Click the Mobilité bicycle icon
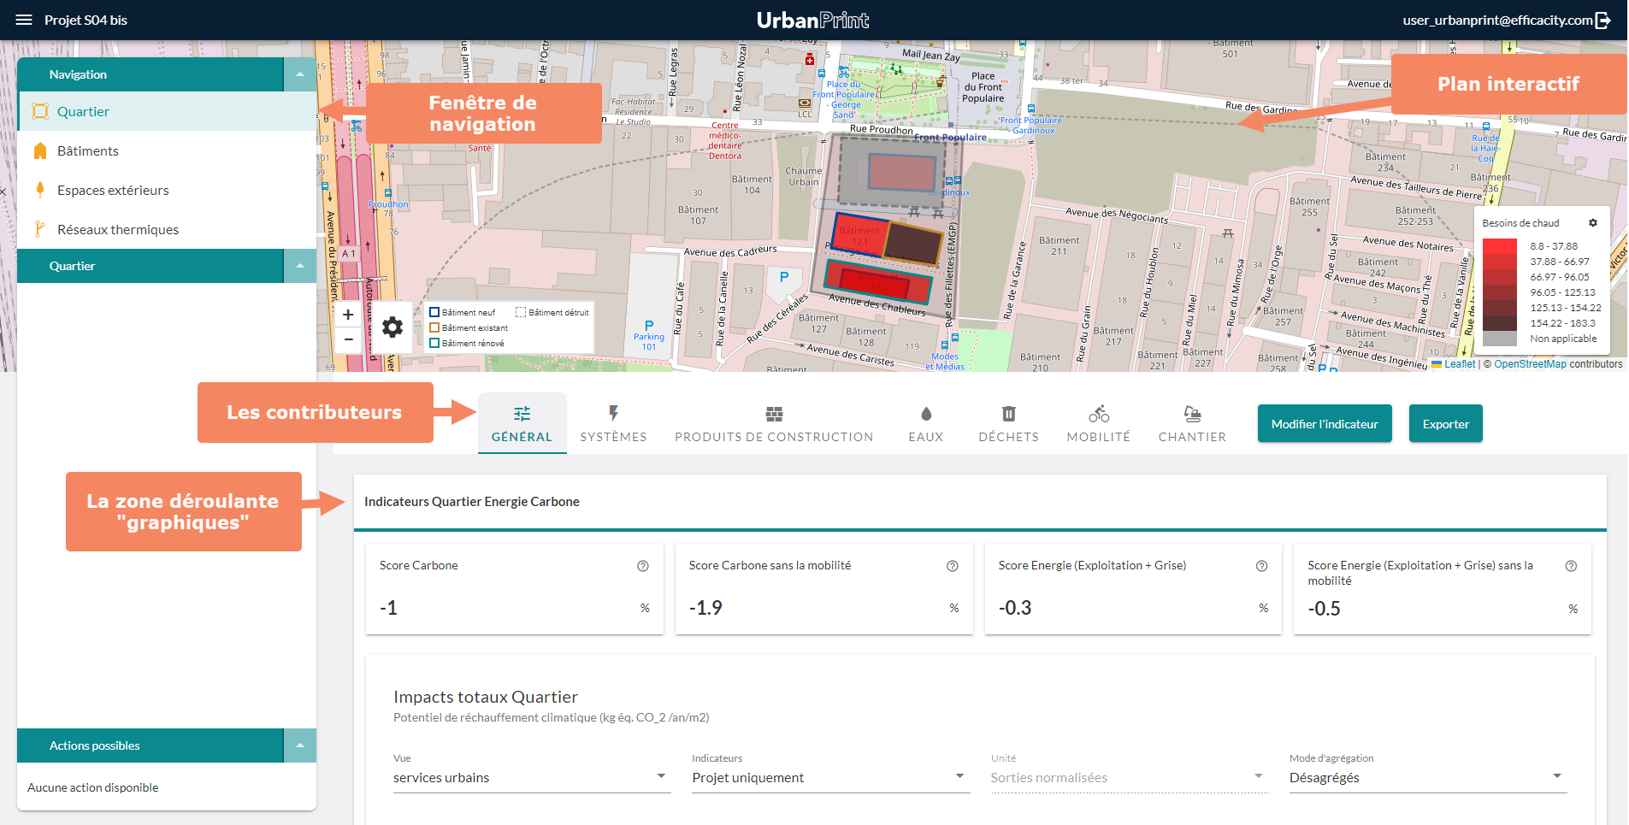1629x825 pixels. point(1099,414)
